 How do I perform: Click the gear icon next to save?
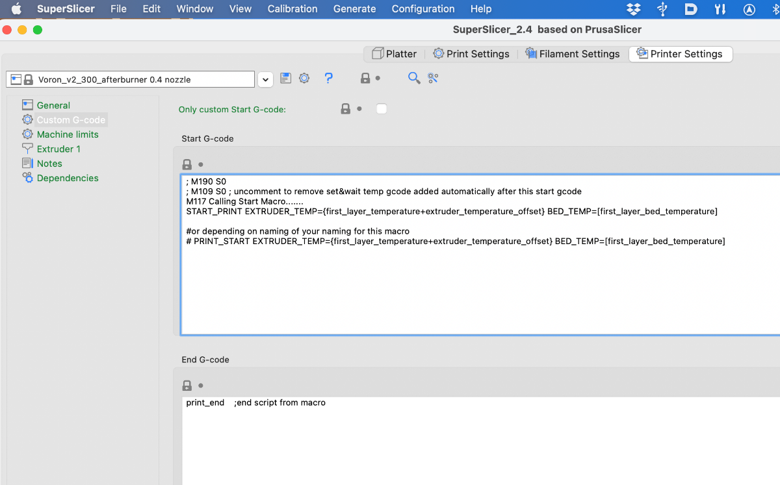tap(304, 78)
